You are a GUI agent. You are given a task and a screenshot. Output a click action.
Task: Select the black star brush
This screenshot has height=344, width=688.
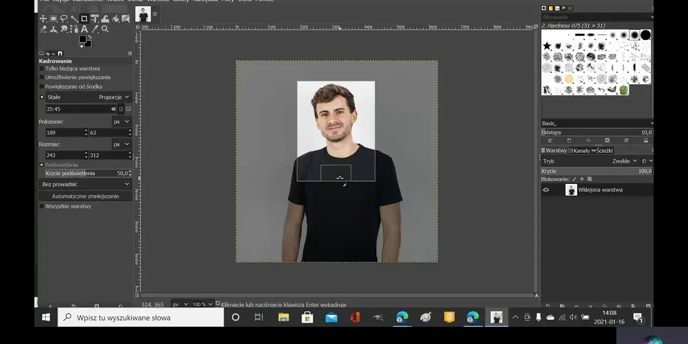tap(547, 46)
